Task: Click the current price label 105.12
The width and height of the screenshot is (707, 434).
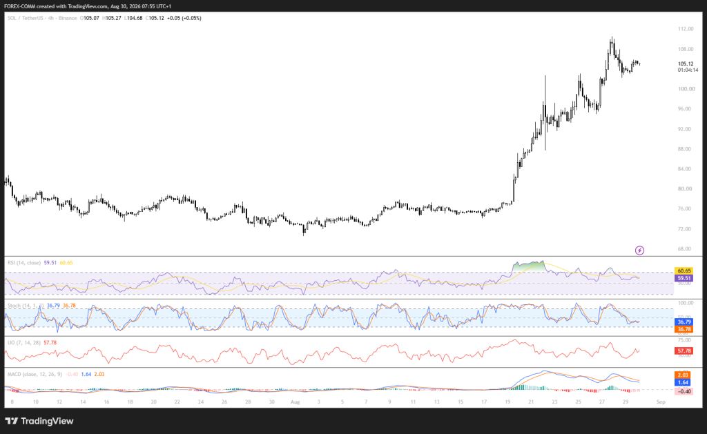Action: (x=686, y=64)
